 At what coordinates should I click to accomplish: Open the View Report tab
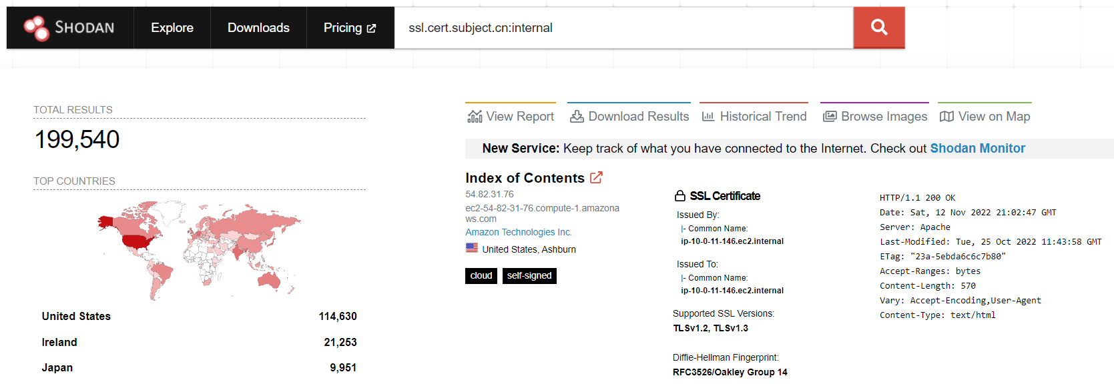tap(511, 116)
